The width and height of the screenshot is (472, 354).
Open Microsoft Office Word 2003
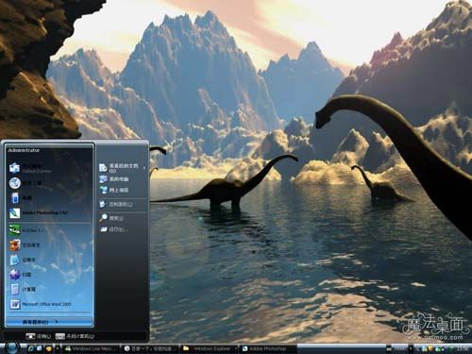(49, 304)
